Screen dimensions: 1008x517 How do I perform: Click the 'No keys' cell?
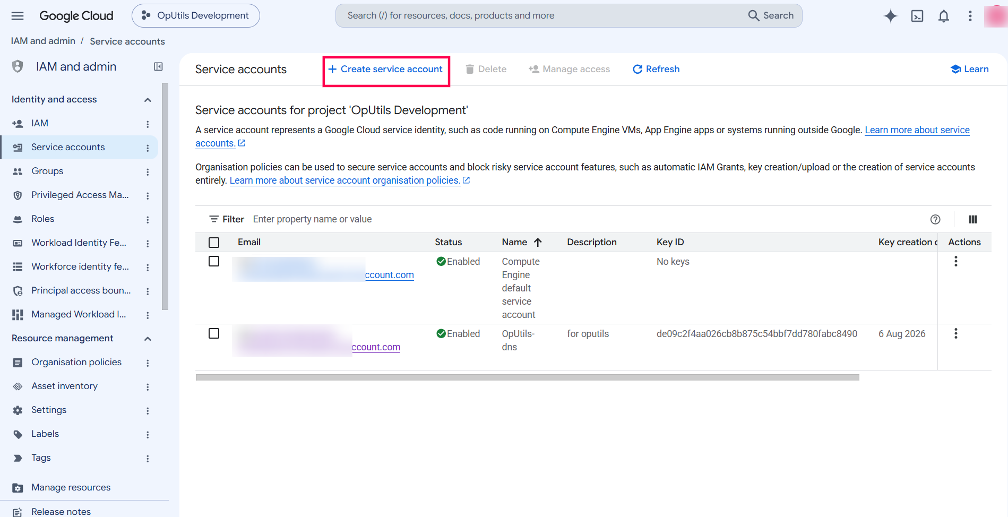pyautogui.click(x=673, y=262)
